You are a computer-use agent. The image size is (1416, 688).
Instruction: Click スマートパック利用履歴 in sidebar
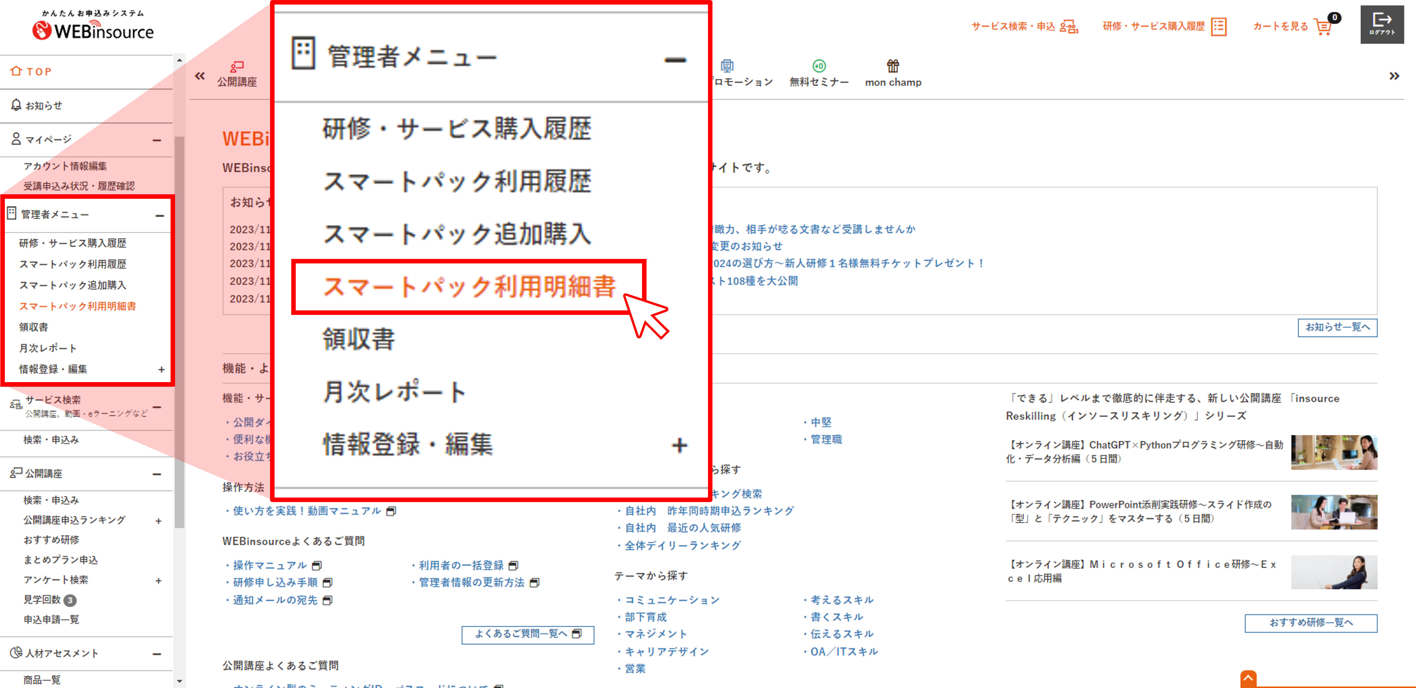72,264
